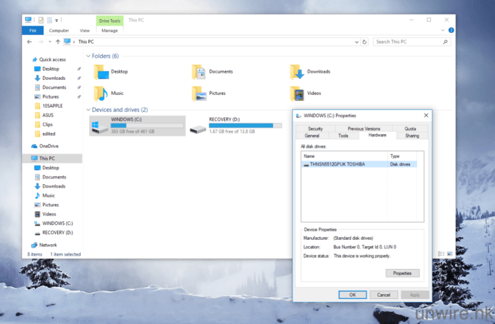Collapse the Folders (6) group
This screenshot has height=324, width=495.
pyautogui.click(x=88, y=56)
